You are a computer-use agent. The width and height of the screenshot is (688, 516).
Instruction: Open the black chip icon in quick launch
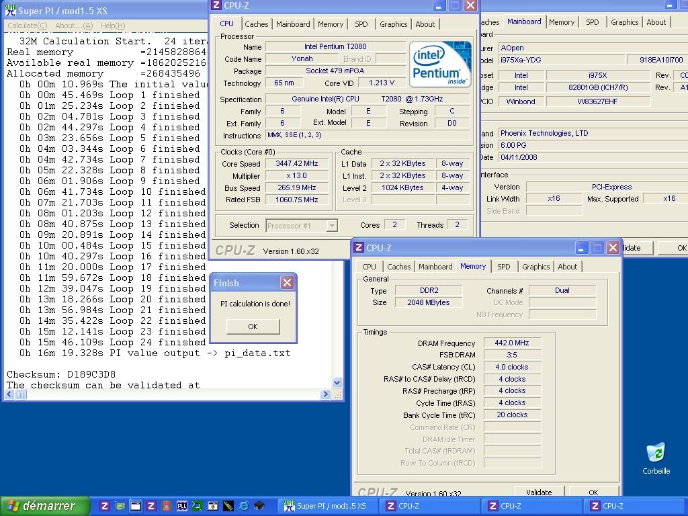pos(259,506)
